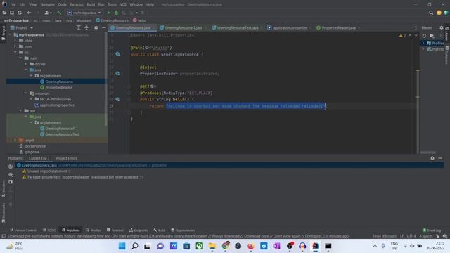Image resolution: width=450 pixels, height=253 pixels.
Task: Collapse the myfirstquarkus root node
Action: [10, 34]
